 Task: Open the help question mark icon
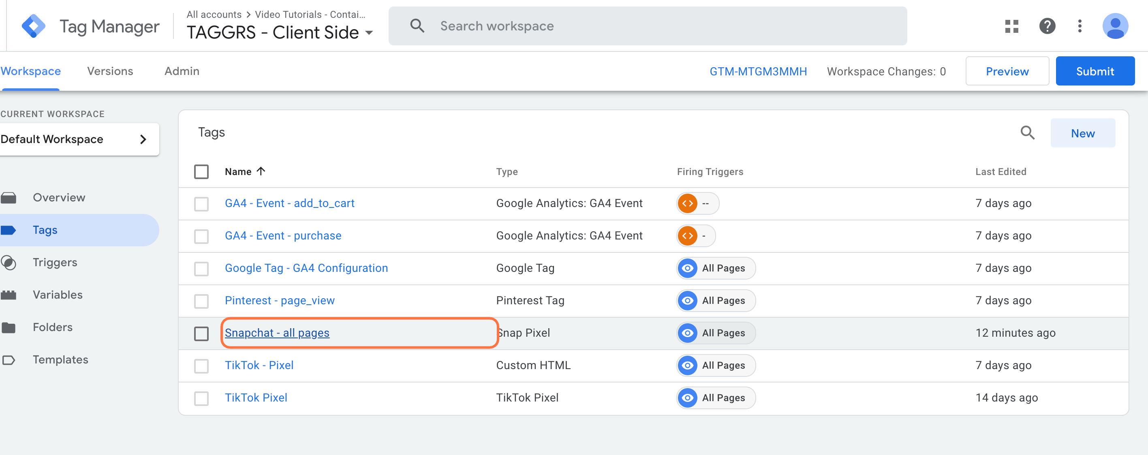1047,26
